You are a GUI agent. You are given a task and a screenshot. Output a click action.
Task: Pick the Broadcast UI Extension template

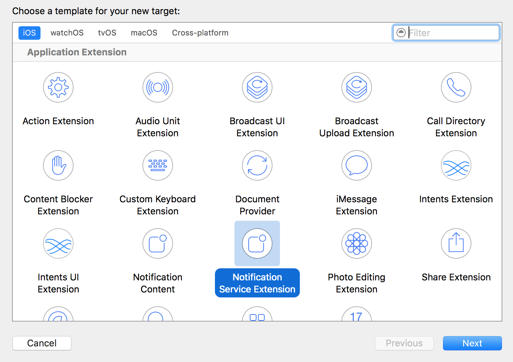click(257, 87)
